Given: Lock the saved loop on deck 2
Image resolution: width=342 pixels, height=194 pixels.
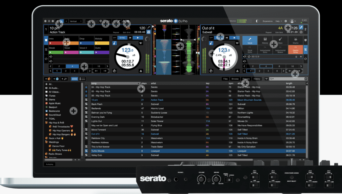Looking at the screenshot, I should 296,57.
